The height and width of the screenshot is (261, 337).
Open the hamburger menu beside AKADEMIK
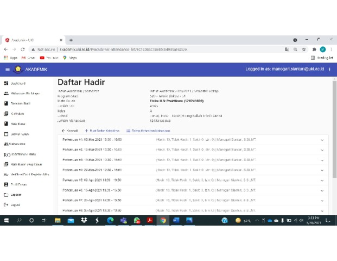point(7,70)
